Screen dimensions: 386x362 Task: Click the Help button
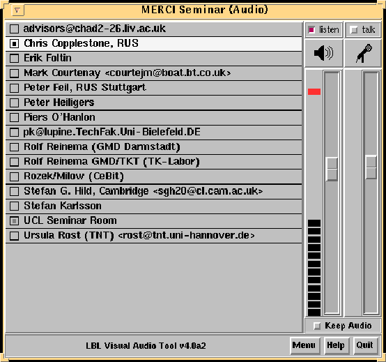coord(337,345)
